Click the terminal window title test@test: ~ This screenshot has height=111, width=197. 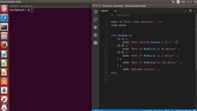pos(27,6)
